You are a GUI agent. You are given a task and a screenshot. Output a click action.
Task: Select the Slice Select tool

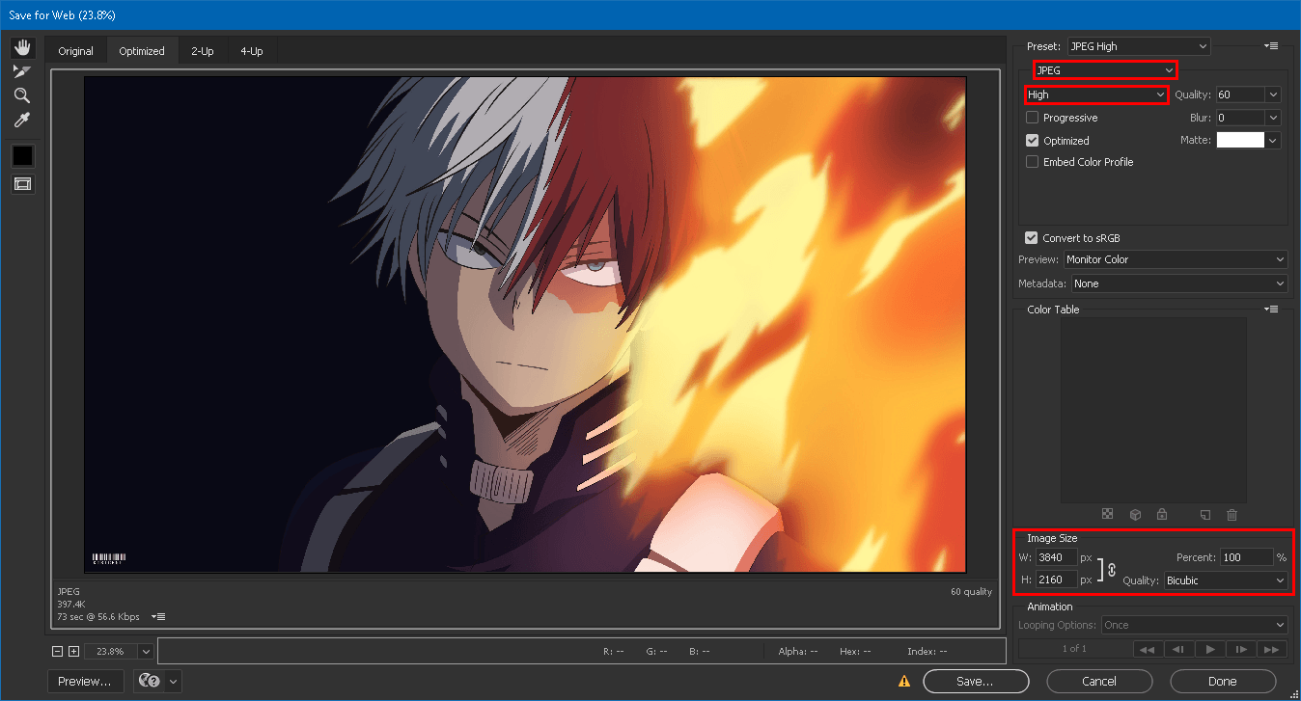(22, 71)
